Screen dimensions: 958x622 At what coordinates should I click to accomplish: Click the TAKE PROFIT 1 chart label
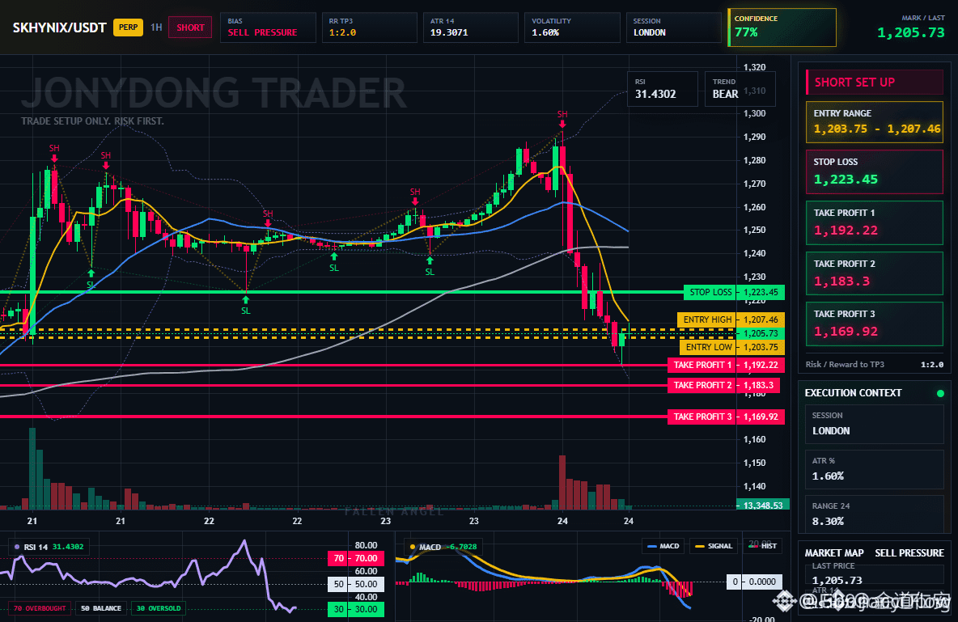(x=702, y=365)
